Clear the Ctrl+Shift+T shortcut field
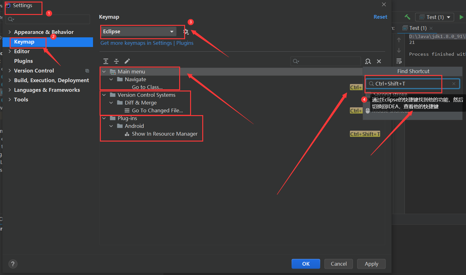 (454, 84)
